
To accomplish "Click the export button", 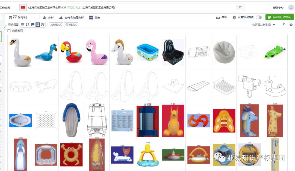I will click(221, 17).
